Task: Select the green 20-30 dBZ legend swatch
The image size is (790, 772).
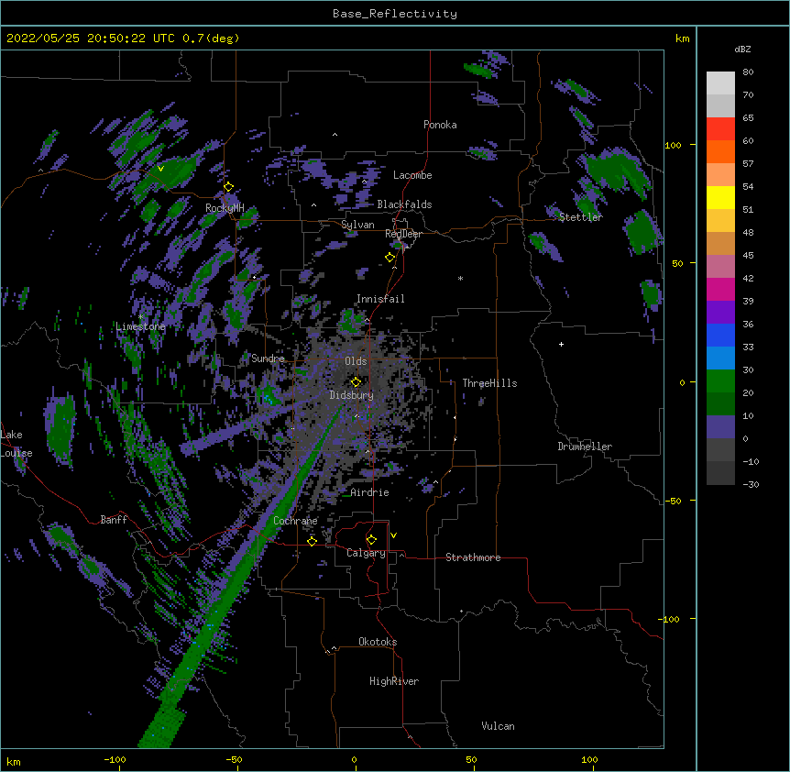Action: [720, 381]
